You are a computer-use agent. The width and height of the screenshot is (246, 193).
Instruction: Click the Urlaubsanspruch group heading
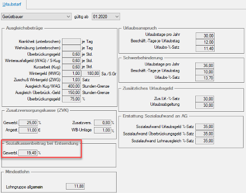(x=140, y=28)
